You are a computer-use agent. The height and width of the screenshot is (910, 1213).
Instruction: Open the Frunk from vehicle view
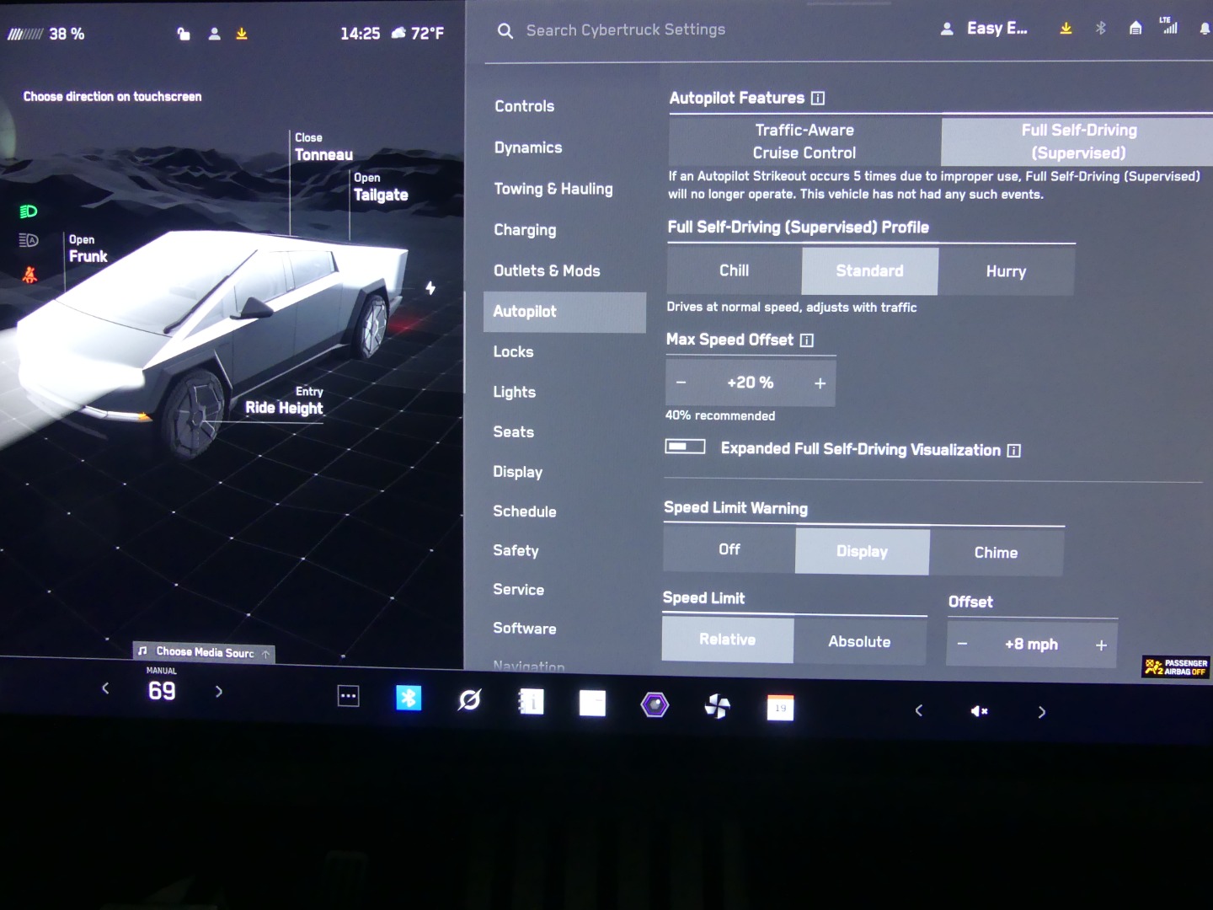[88, 249]
